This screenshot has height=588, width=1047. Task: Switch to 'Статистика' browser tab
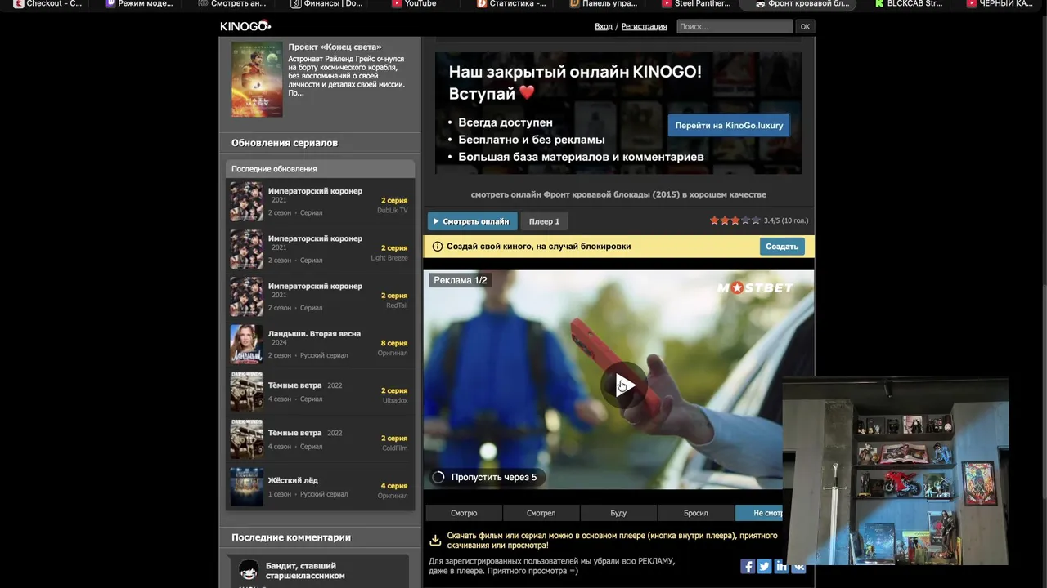512,4
